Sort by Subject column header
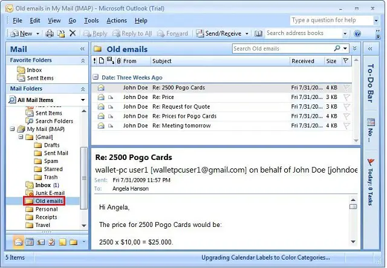387x268 pixels. 220,61
